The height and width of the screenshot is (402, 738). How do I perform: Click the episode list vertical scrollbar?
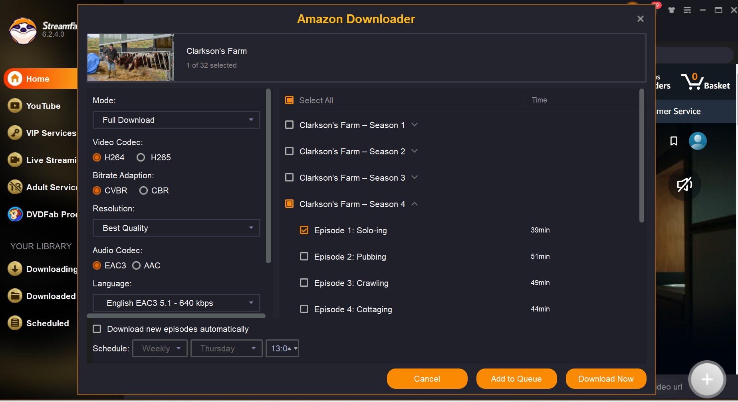pyautogui.click(x=642, y=156)
